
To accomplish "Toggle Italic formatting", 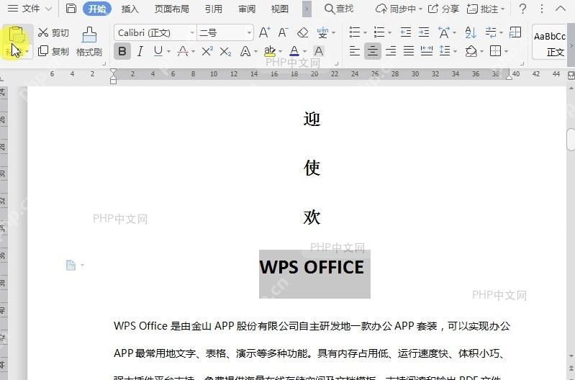I will (x=140, y=51).
